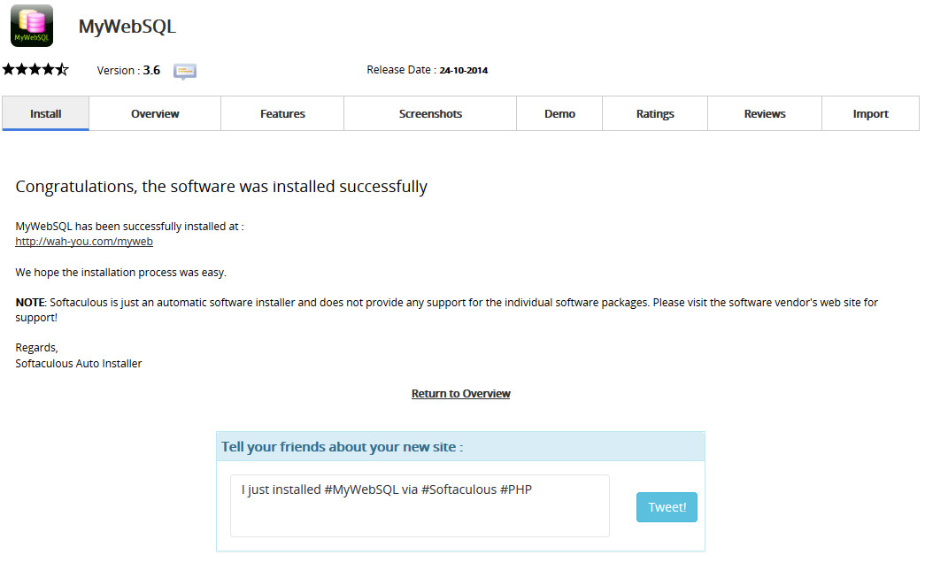Screen dimensions: 925x586
Task: Click the MyWebSQL title heading
Action: click(x=127, y=27)
